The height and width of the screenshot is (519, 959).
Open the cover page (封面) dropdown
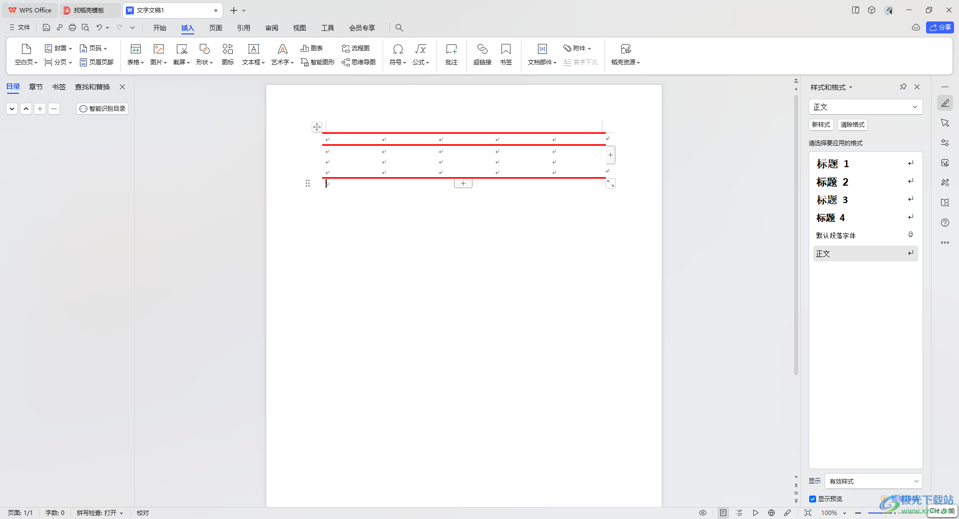click(x=58, y=48)
